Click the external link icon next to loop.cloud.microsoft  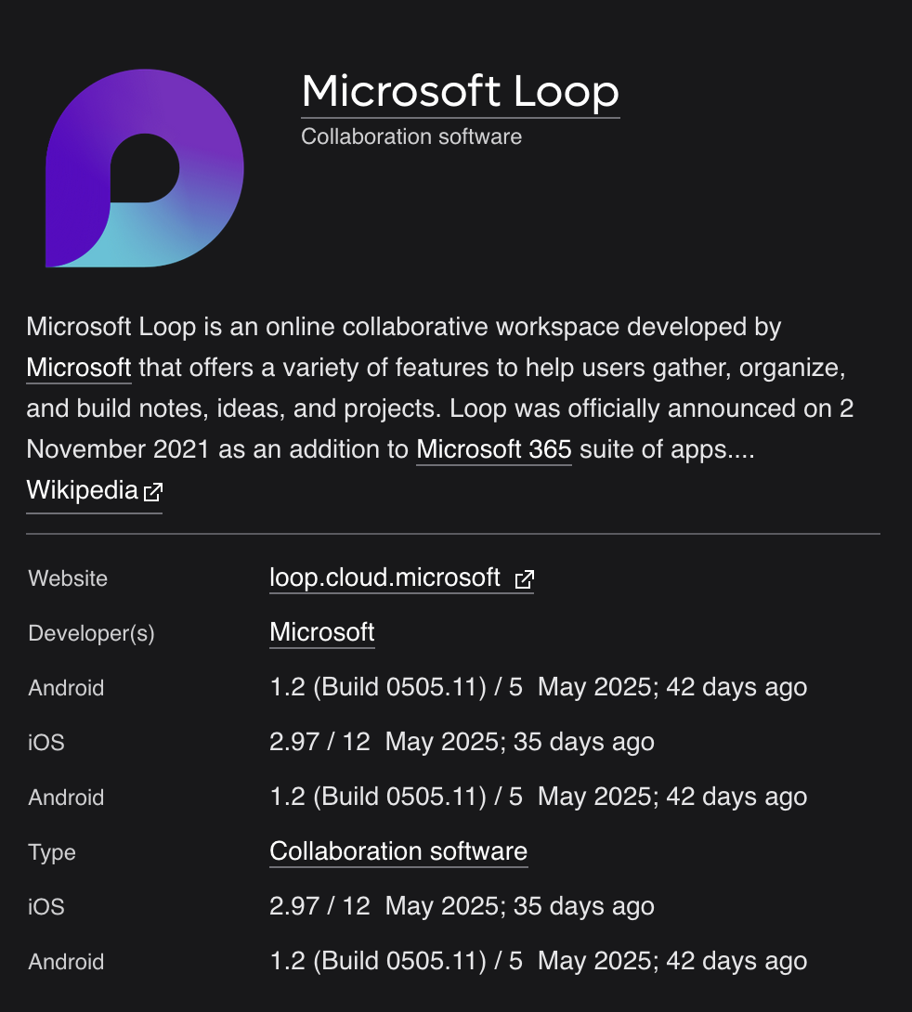[525, 578]
